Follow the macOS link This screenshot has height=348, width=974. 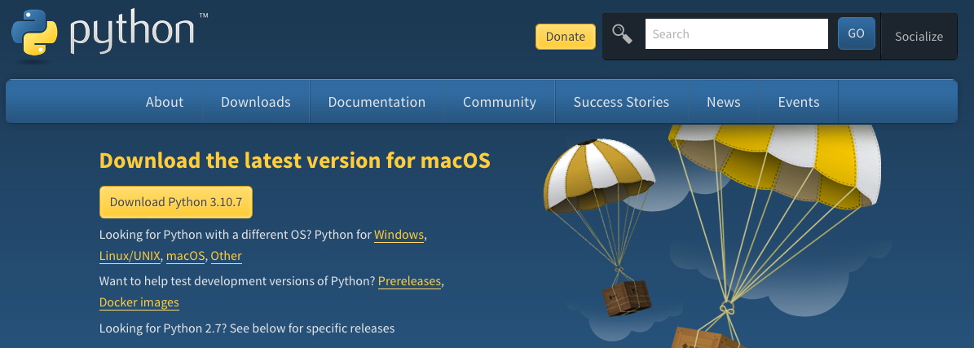(x=186, y=256)
